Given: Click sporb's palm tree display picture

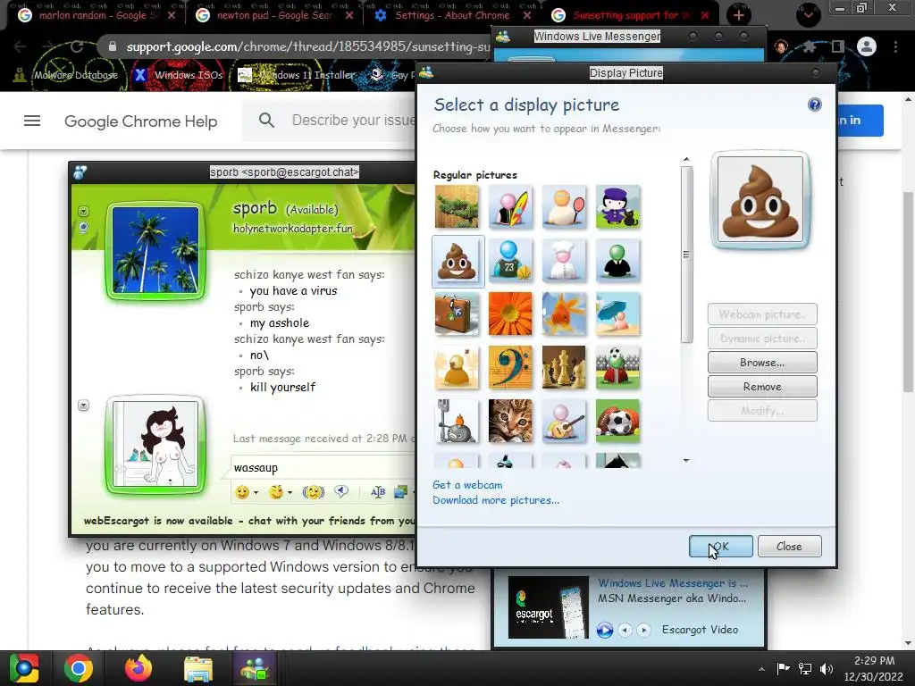Looking at the screenshot, I should tap(155, 250).
